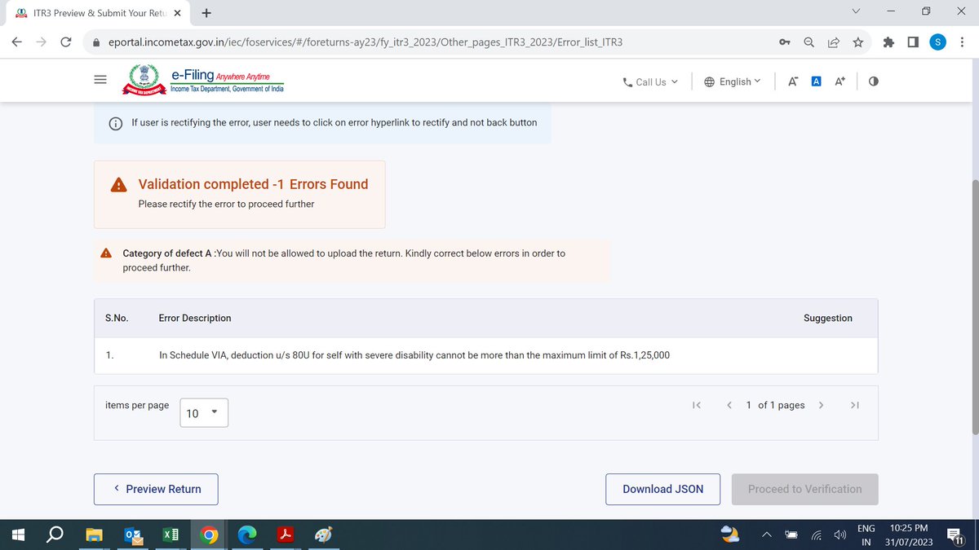Click the ENG IN language indicator
This screenshot has width=979, height=550.
(x=866, y=535)
